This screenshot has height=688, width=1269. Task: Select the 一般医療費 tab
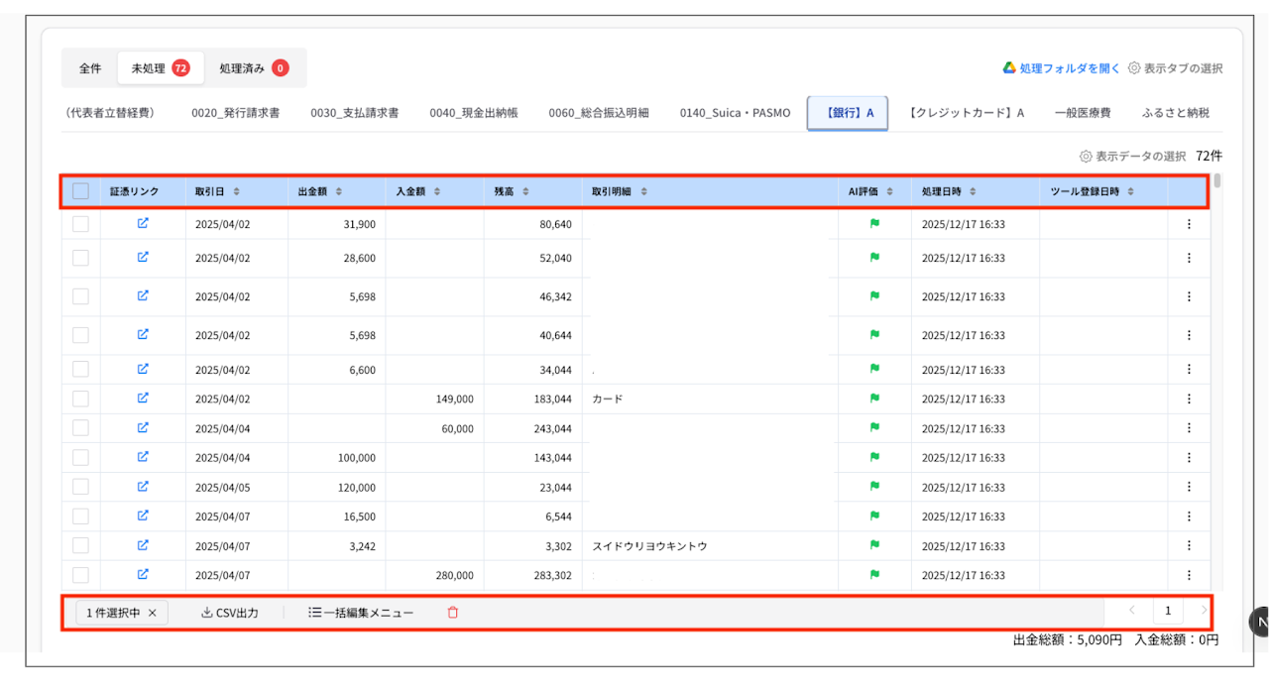click(1083, 113)
